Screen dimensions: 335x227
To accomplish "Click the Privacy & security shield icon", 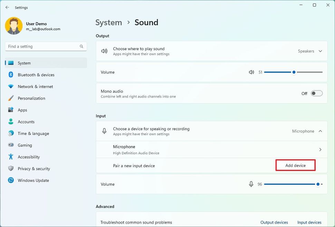I will [11, 169].
